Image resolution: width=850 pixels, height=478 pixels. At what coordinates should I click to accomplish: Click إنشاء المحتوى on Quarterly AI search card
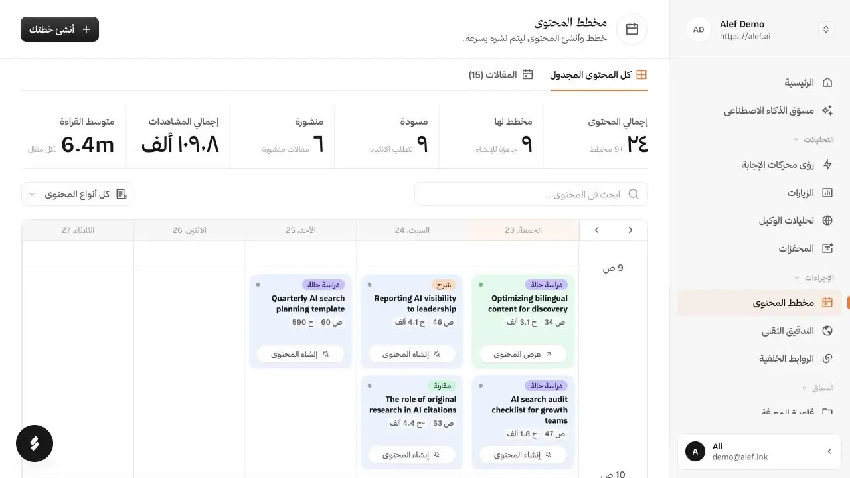click(300, 354)
